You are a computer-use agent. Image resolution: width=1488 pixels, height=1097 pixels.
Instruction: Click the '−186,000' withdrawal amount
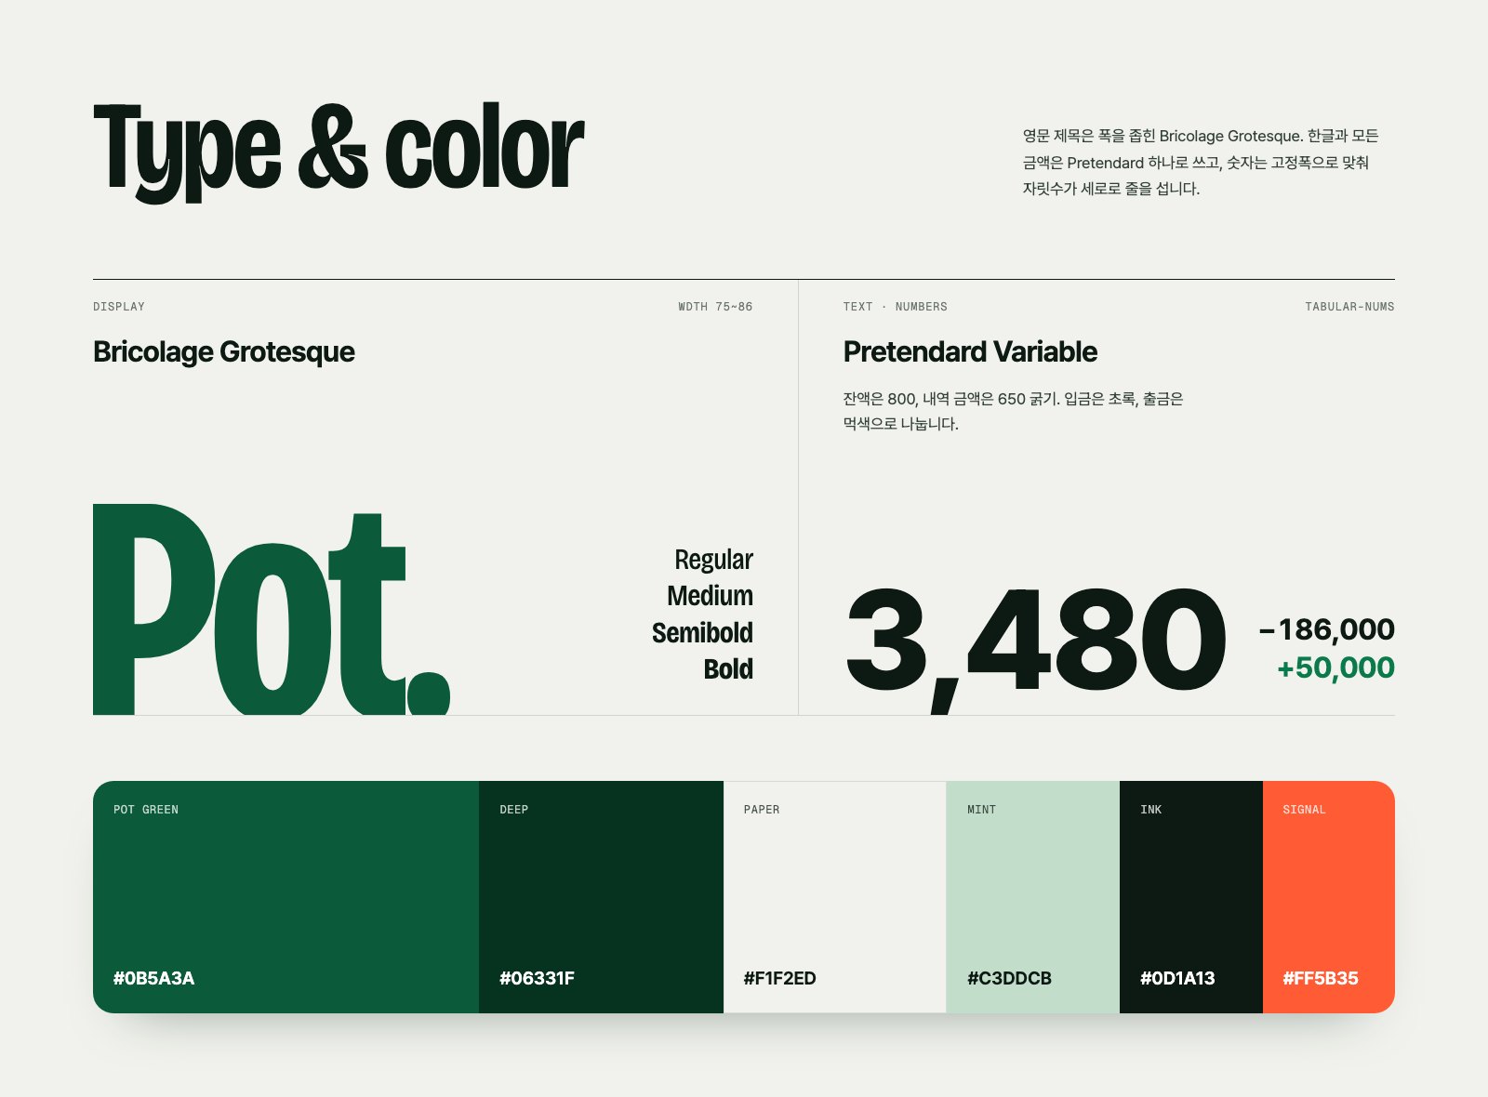[1327, 630]
